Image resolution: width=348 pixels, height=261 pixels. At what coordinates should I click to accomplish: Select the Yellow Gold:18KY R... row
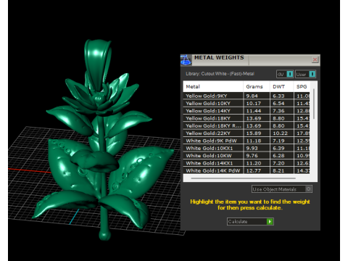[246, 125]
